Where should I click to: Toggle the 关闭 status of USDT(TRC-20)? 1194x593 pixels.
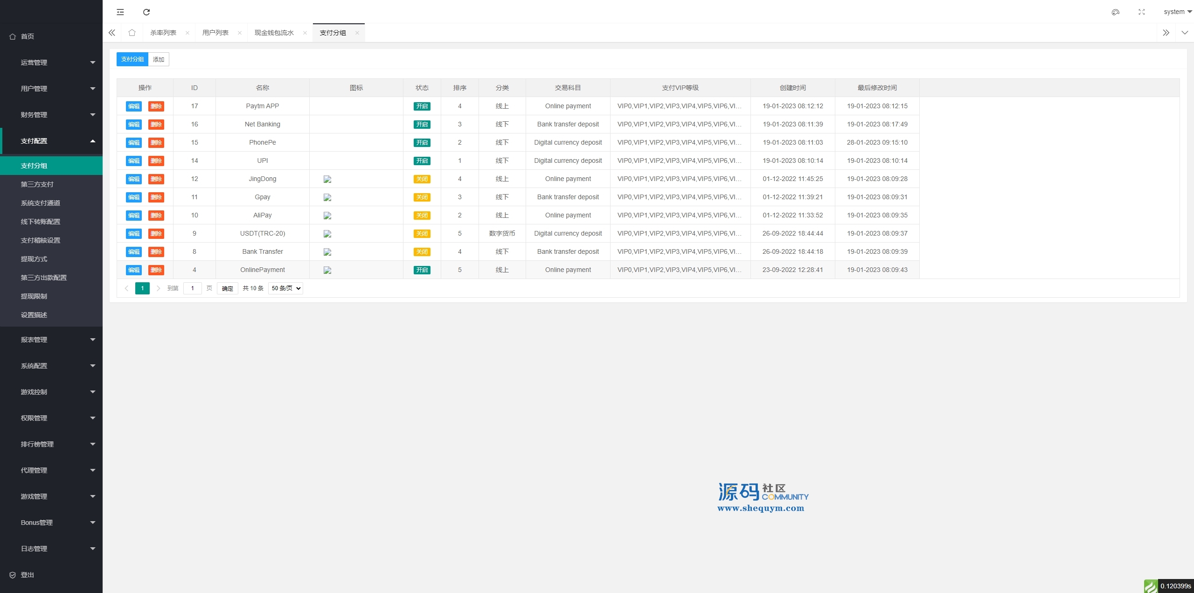click(422, 234)
